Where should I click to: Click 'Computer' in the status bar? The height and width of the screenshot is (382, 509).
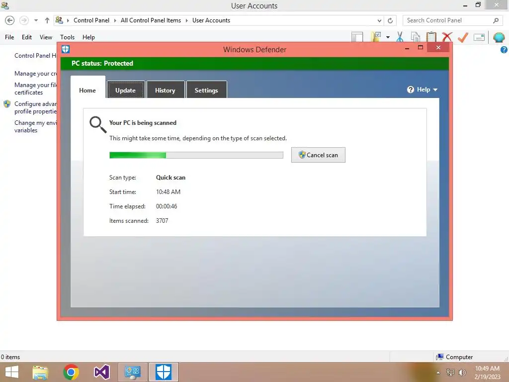pyautogui.click(x=459, y=357)
